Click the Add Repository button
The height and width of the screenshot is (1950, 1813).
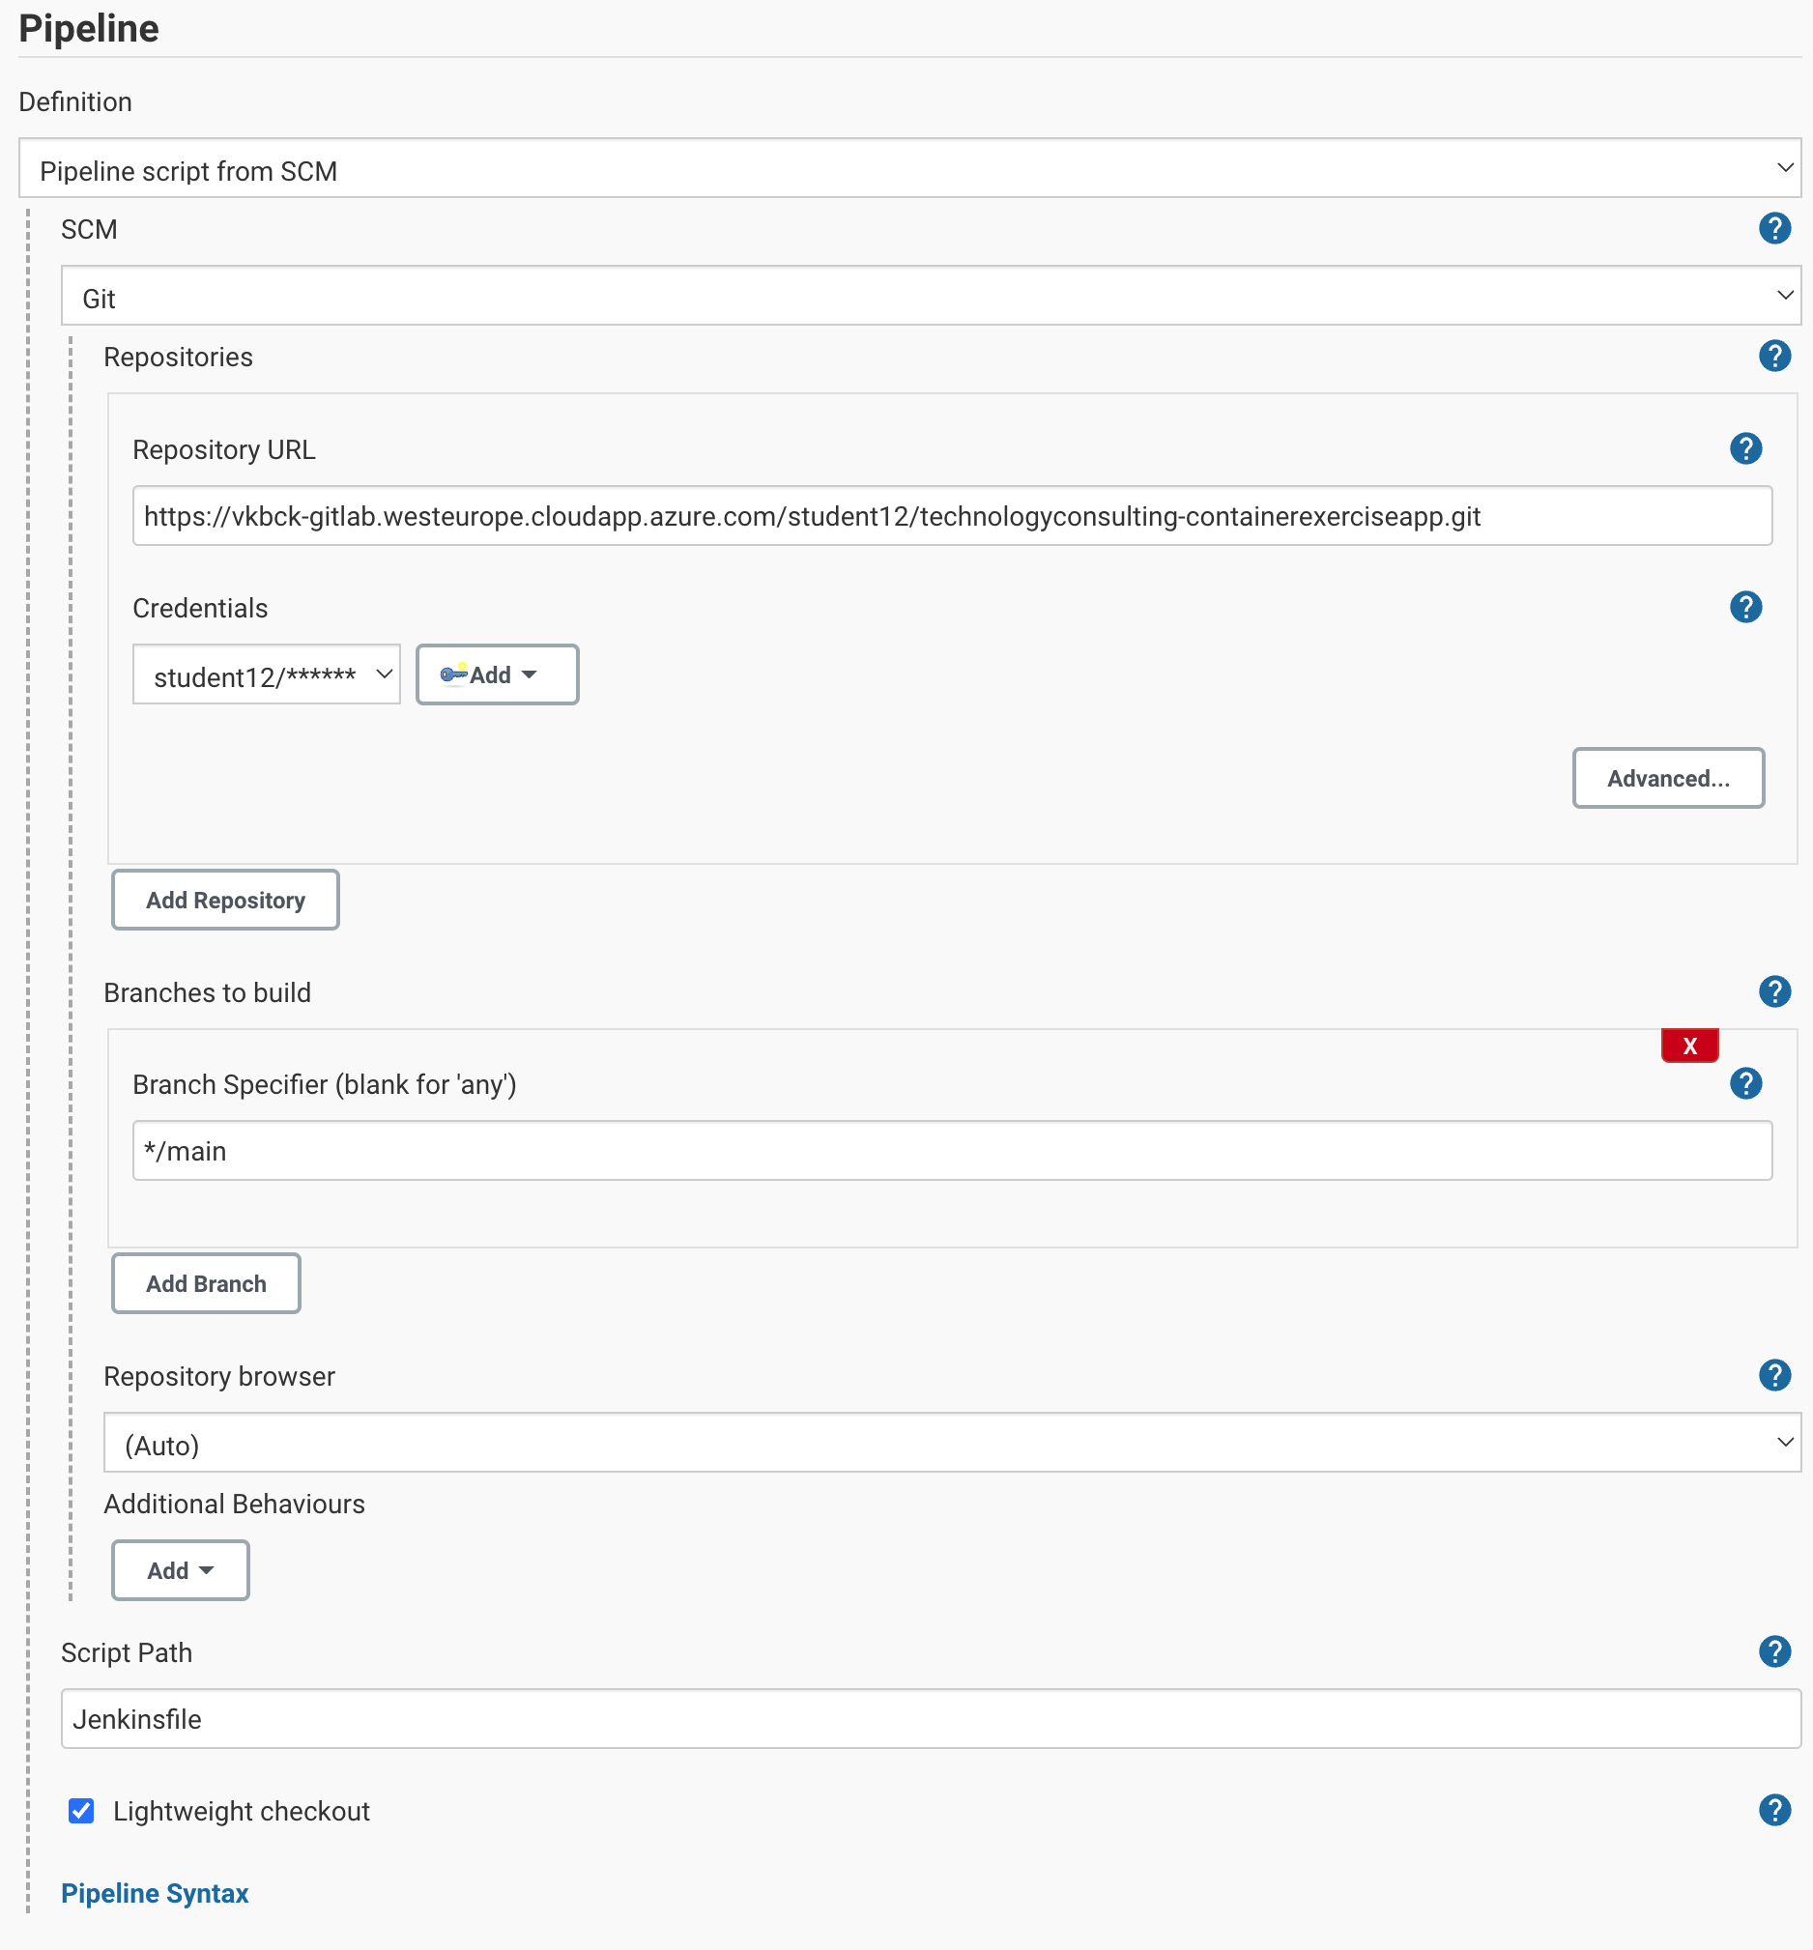click(x=224, y=901)
